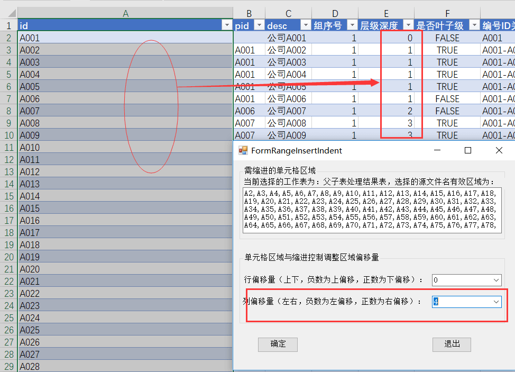The image size is (515, 372).
Task: Click the select-all corner triangle
Action: (x=12, y=13)
